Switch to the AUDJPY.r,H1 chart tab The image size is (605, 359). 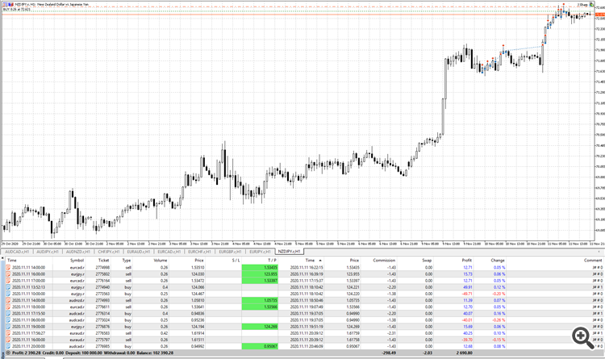click(48, 252)
